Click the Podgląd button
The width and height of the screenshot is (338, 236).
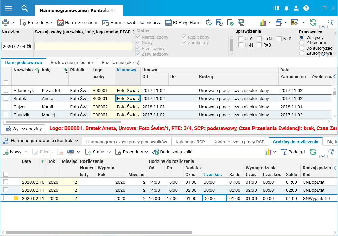pyautogui.click(x=292, y=152)
